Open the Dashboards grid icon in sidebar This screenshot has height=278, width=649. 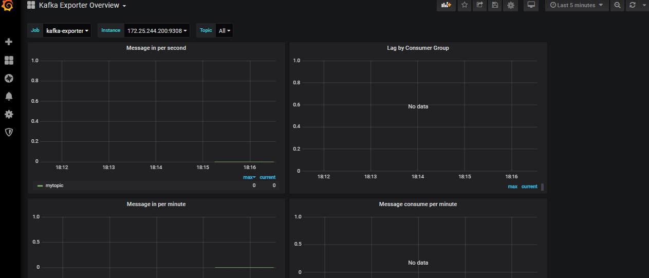point(9,61)
